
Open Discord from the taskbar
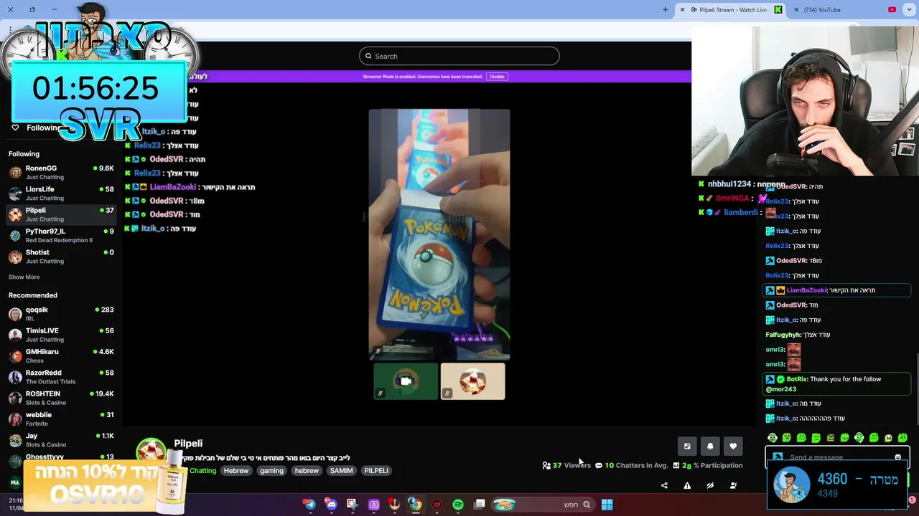point(331,505)
